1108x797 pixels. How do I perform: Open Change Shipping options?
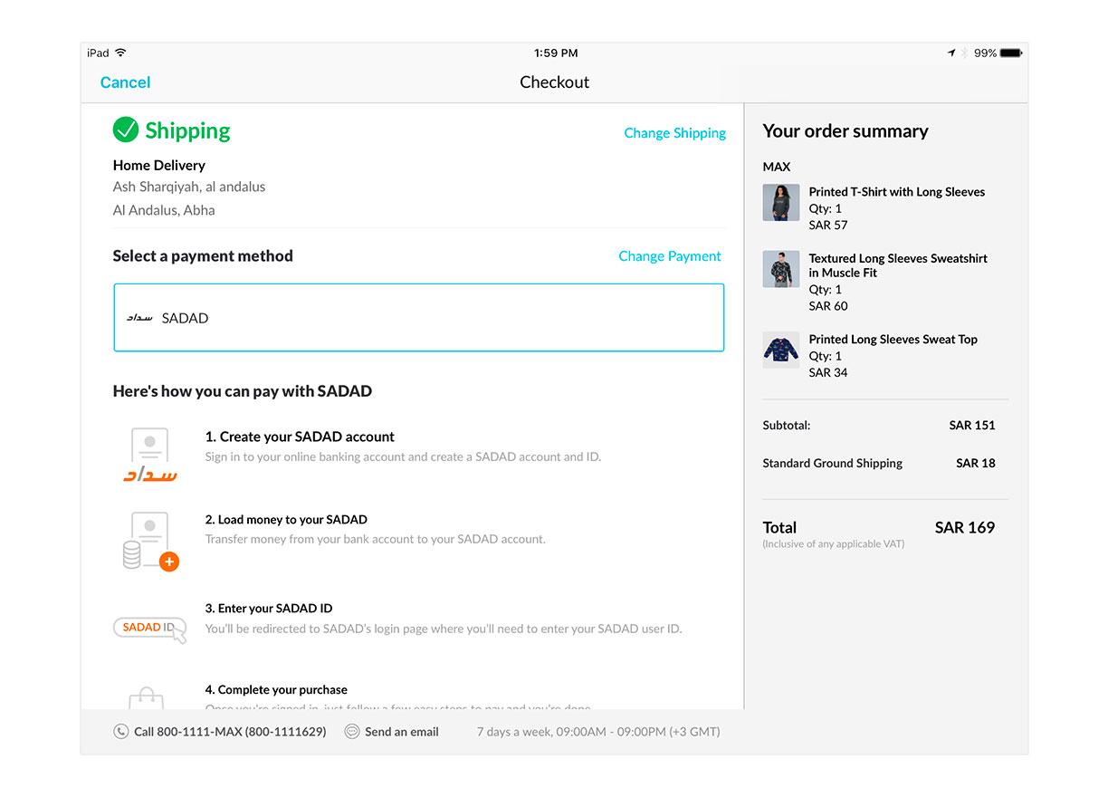click(674, 132)
